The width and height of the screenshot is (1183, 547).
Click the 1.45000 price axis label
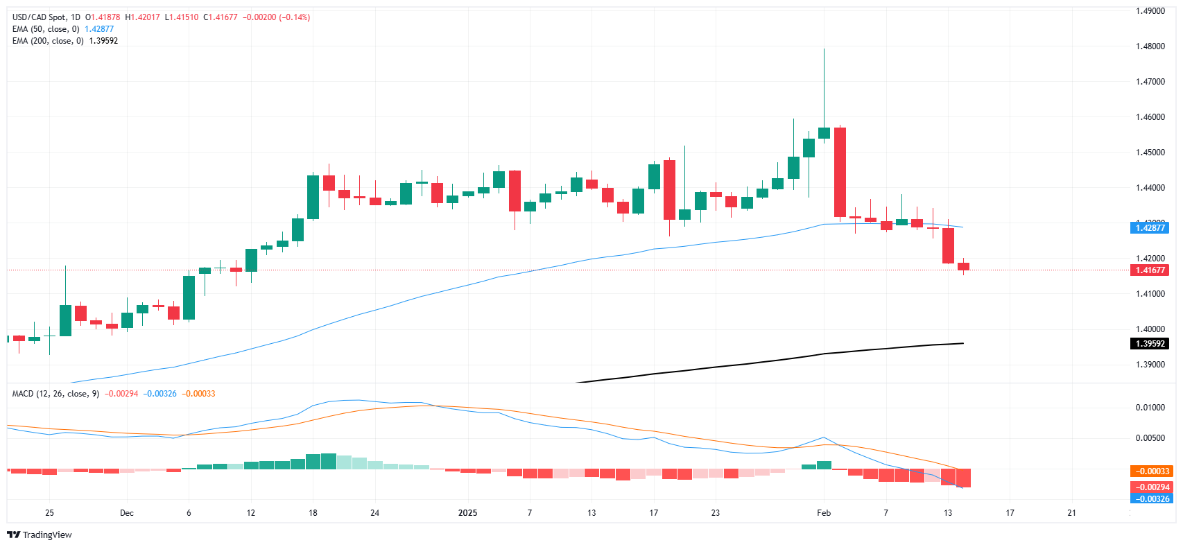click(x=1150, y=153)
